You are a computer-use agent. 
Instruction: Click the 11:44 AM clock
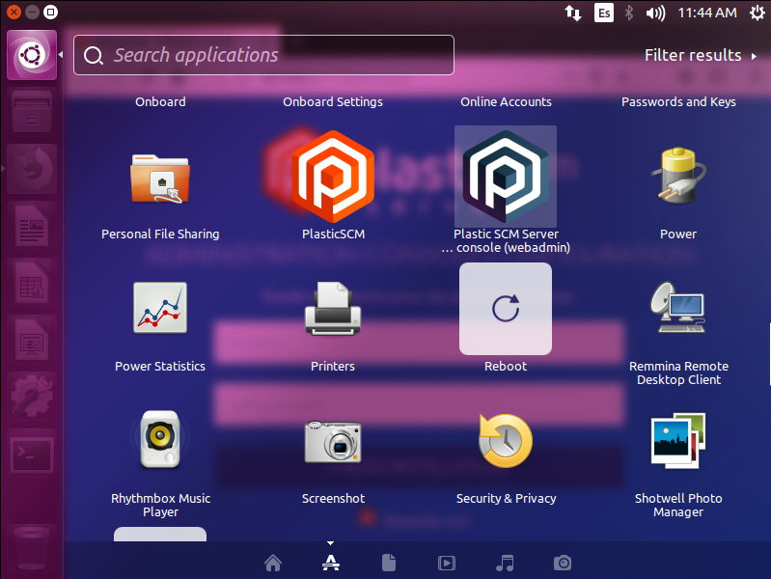[707, 13]
